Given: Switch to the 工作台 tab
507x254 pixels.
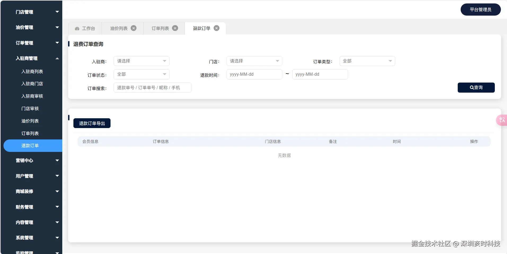Looking at the screenshot, I should tap(85, 28).
